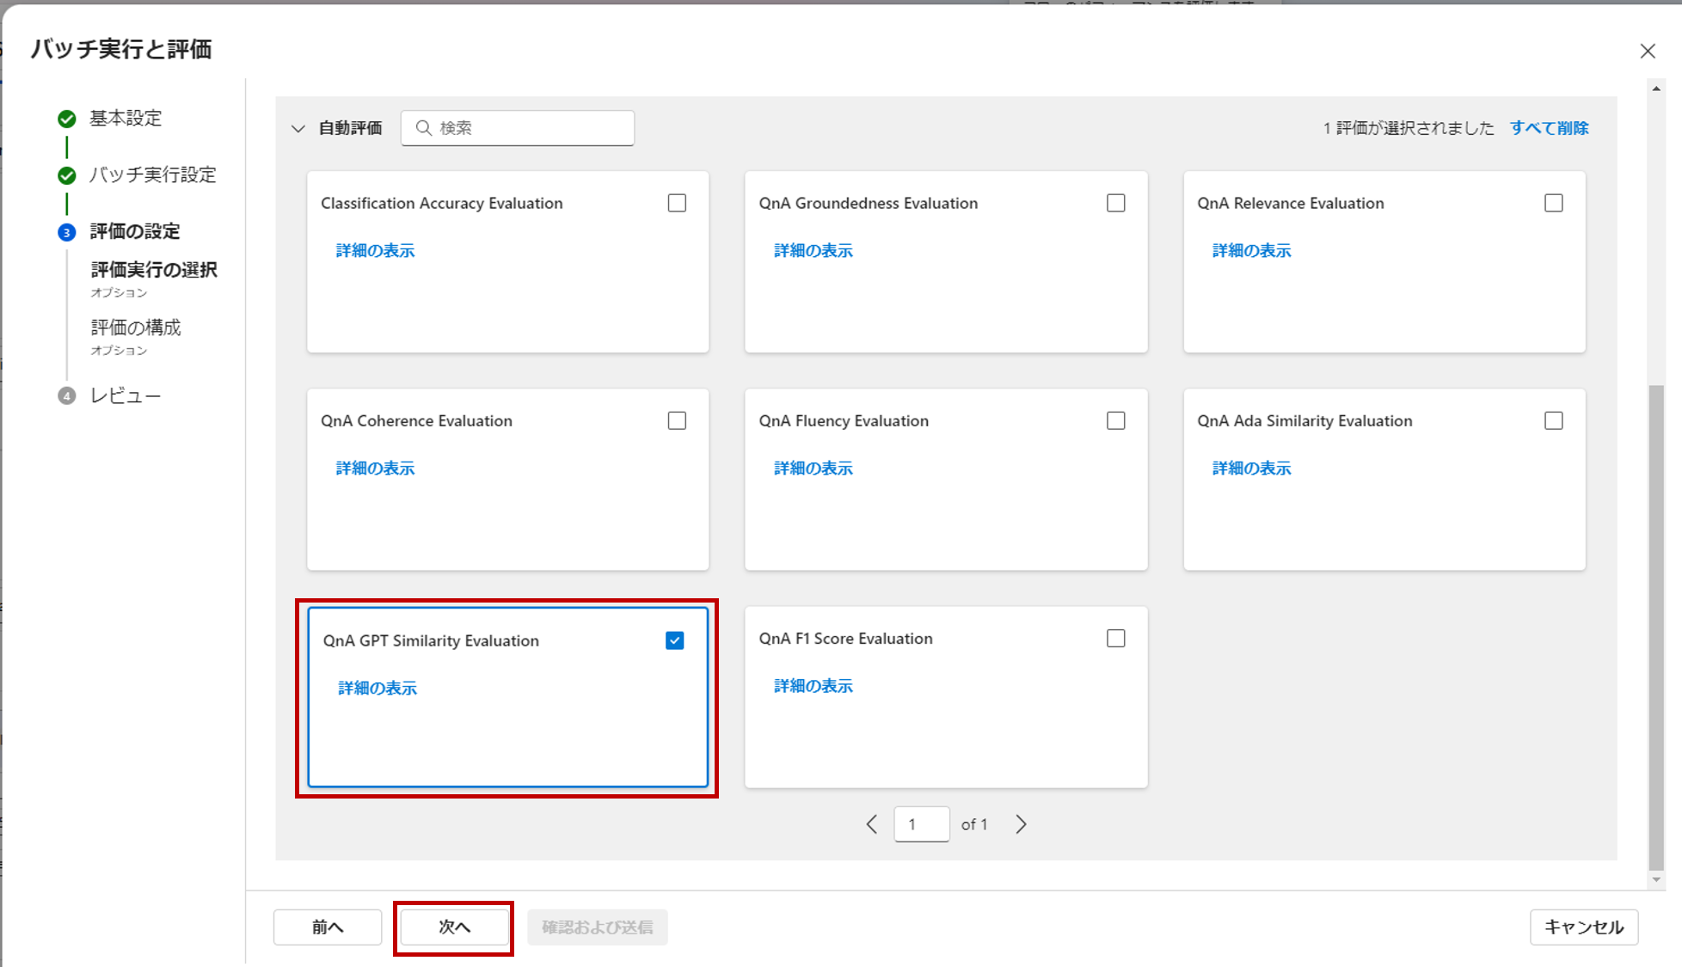Viewport: 1682px width, 967px height.
Task: Click the step 3 circle icon 評価の設定
Action: (x=66, y=231)
